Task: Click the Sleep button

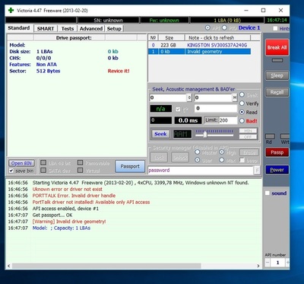Action: pos(277,75)
